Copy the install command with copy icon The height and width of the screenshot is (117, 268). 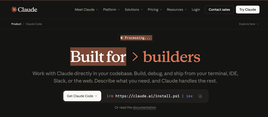point(200,96)
